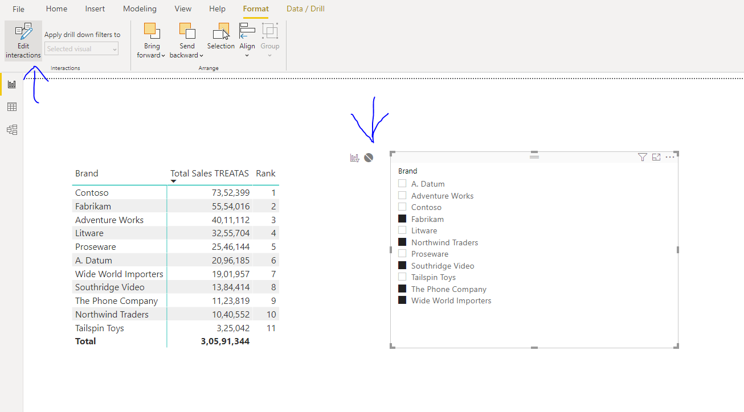Image resolution: width=744 pixels, height=412 pixels.
Task: Select the Proseware checkbox
Action: tap(402, 254)
